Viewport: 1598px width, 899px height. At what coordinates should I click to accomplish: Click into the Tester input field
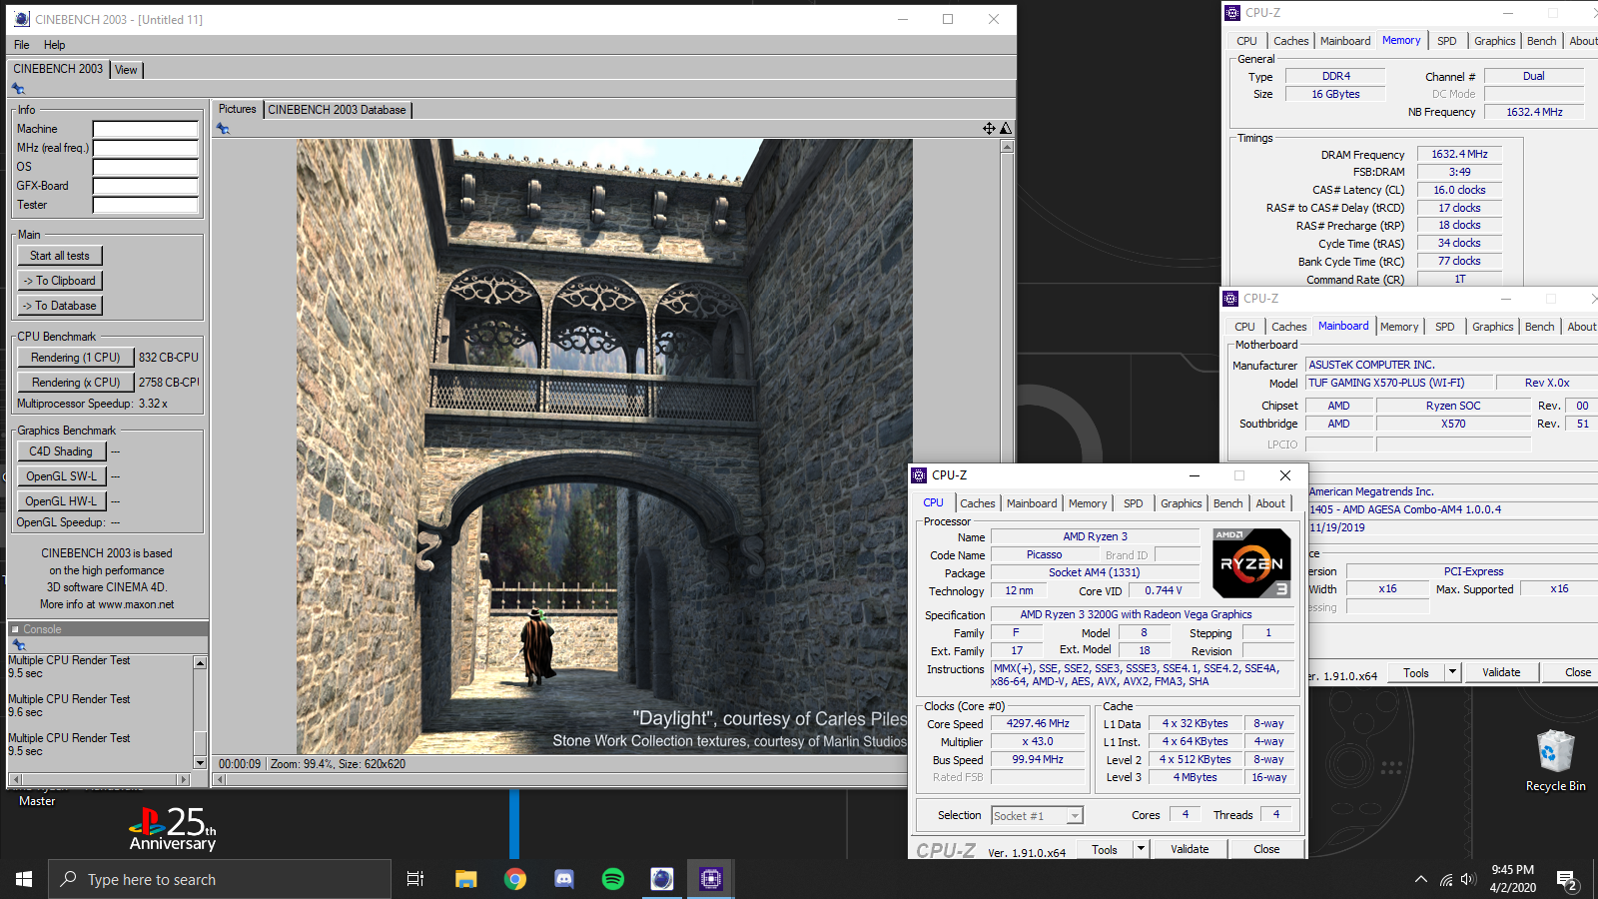point(146,205)
